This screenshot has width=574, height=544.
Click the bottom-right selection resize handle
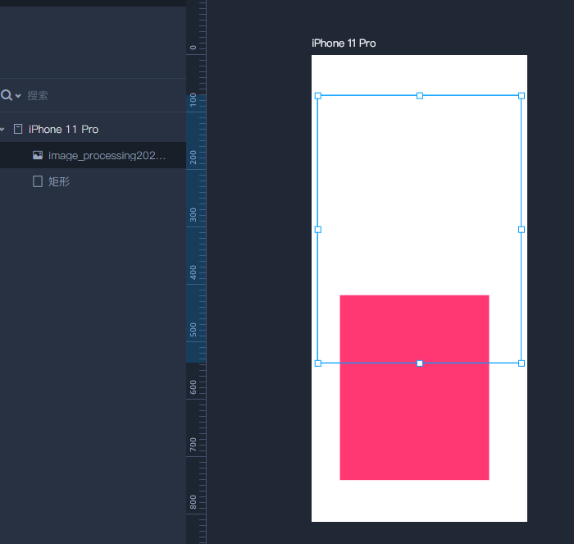(x=522, y=363)
